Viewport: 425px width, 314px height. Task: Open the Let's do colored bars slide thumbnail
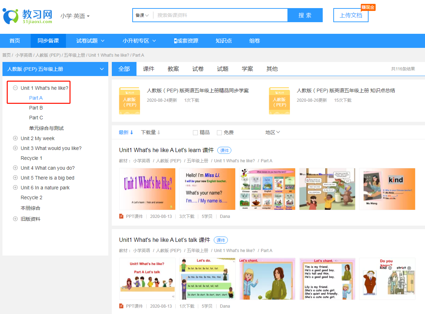tap(207, 279)
